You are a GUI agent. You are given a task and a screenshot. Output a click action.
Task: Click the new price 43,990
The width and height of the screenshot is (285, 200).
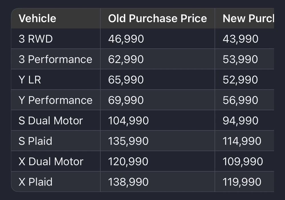click(240, 39)
